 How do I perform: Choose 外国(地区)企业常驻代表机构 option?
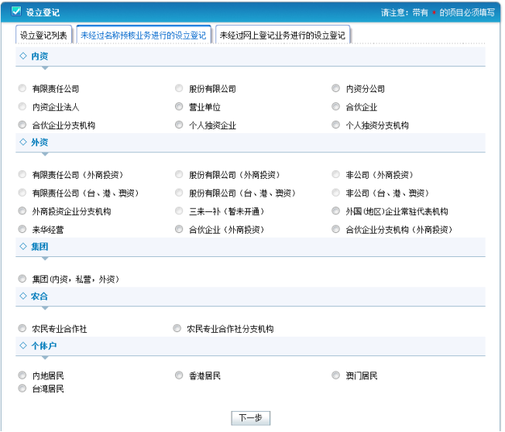click(336, 211)
